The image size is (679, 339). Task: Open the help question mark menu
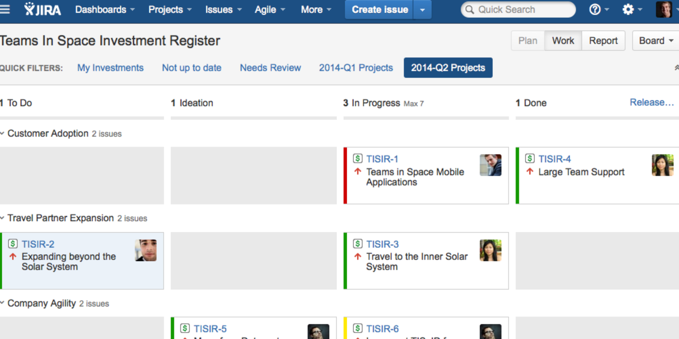tap(595, 9)
